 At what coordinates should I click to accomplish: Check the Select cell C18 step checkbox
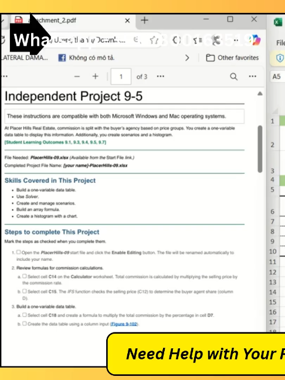(x=25, y=314)
